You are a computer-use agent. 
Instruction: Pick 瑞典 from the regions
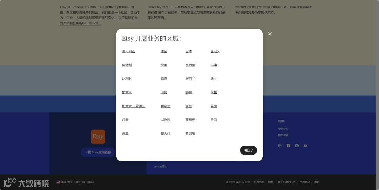[x=213, y=65]
